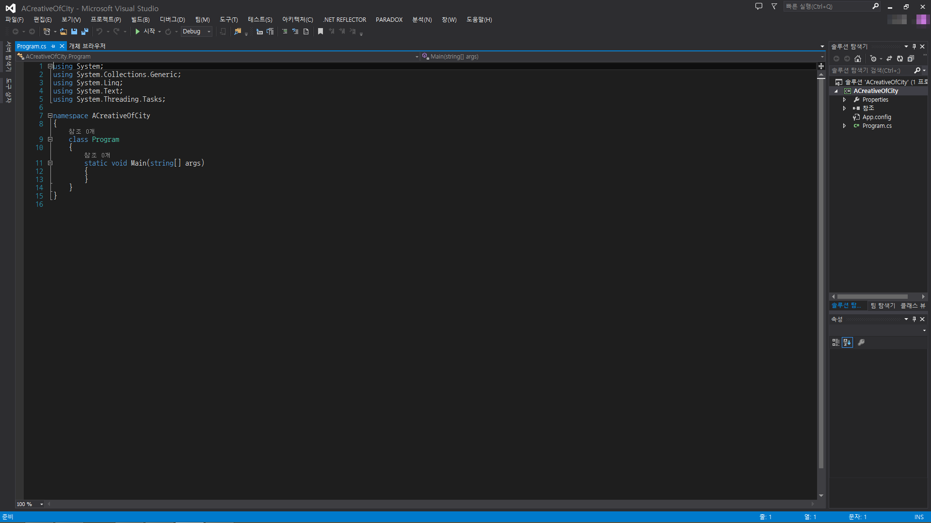Click the Save icon in toolbar
Image resolution: width=931 pixels, height=523 pixels.
(74, 31)
